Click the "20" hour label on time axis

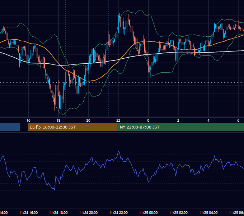pos(88,121)
